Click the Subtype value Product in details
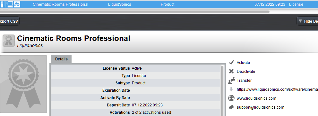This screenshot has width=318, height=116. 139,83
